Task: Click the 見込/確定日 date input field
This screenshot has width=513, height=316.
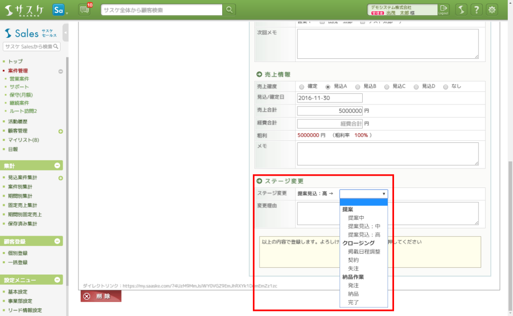Action: [329, 98]
